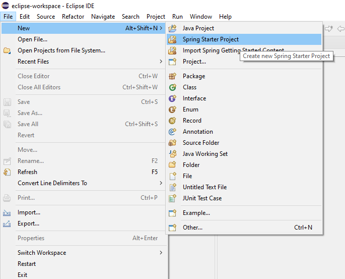Image resolution: width=345 pixels, height=279 pixels.
Task: Click the forward arrow toolbar icon with asterisk
Action: (329, 29)
